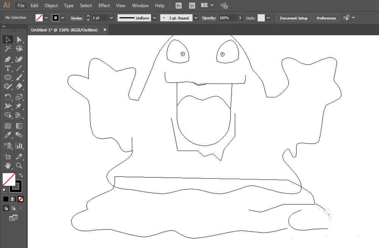379x248 pixels.
Task: Select the Magic Wand tool
Action: click(8, 49)
